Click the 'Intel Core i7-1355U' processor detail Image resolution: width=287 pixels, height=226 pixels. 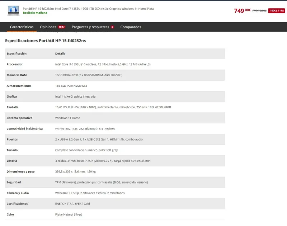103,64
